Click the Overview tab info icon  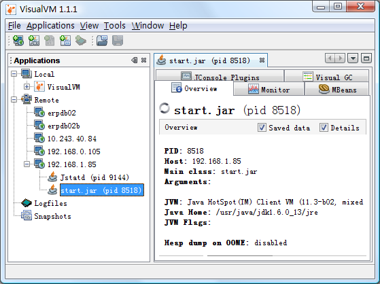pyautogui.click(x=177, y=88)
